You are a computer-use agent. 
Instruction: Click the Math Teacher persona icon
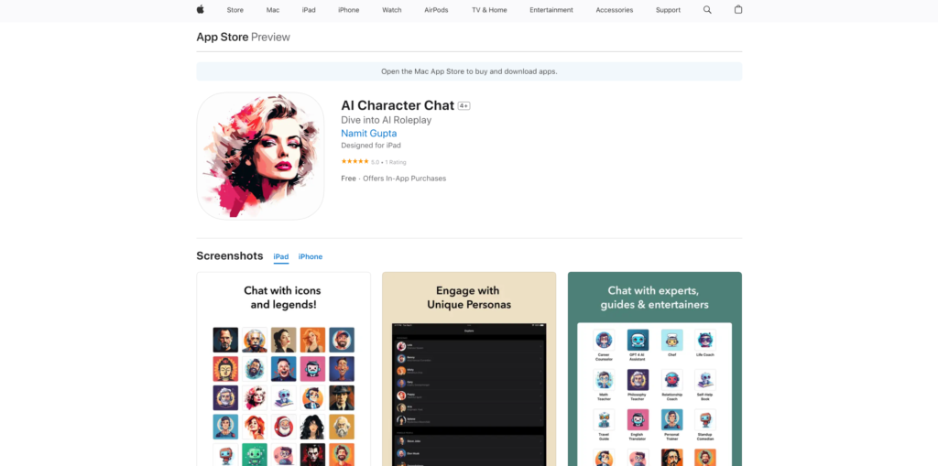(x=604, y=380)
